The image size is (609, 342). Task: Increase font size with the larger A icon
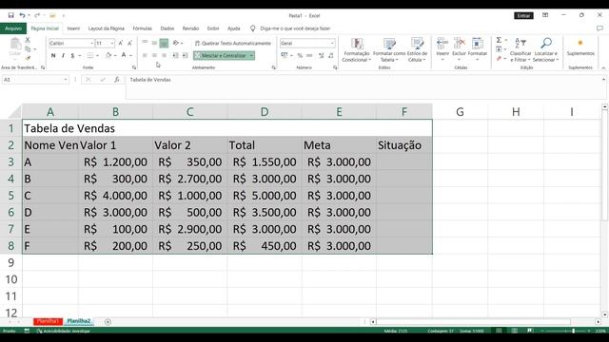pos(121,43)
